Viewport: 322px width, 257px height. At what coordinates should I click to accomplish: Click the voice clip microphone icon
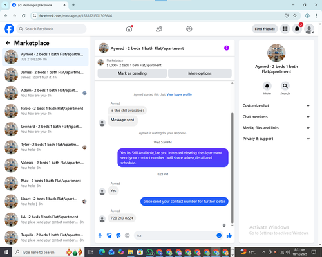pyautogui.click(x=100, y=236)
